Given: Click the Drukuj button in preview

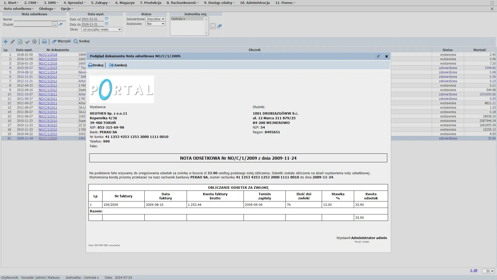Looking at the screenshot, I should (x=96, y=65).
